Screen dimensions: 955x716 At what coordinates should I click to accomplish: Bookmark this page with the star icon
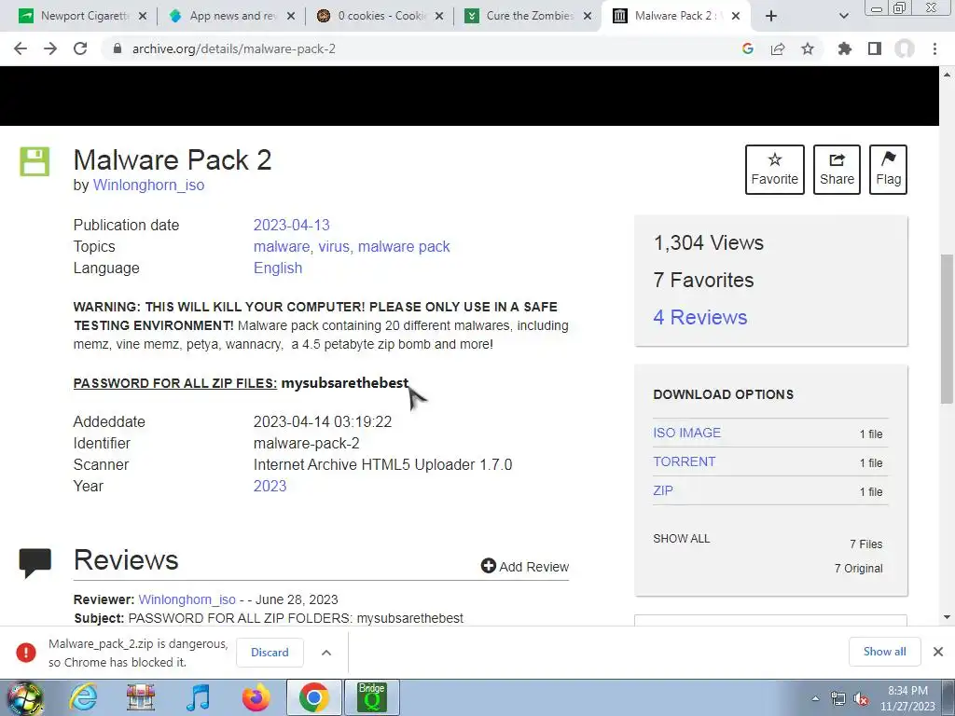pos(808,48)
